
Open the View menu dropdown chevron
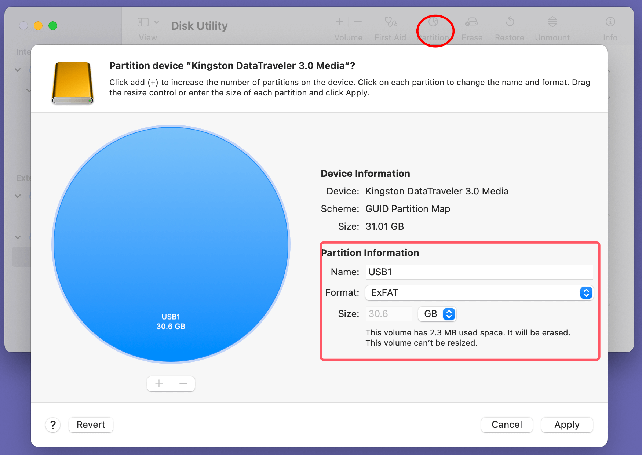tap(157, 22)
